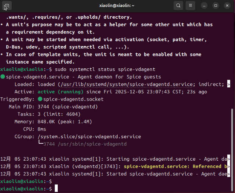Click the truncation arrow after "Started spice-vdagentd.service"
The width and height of the screenshot is (235, 193).
coord(229,174)
